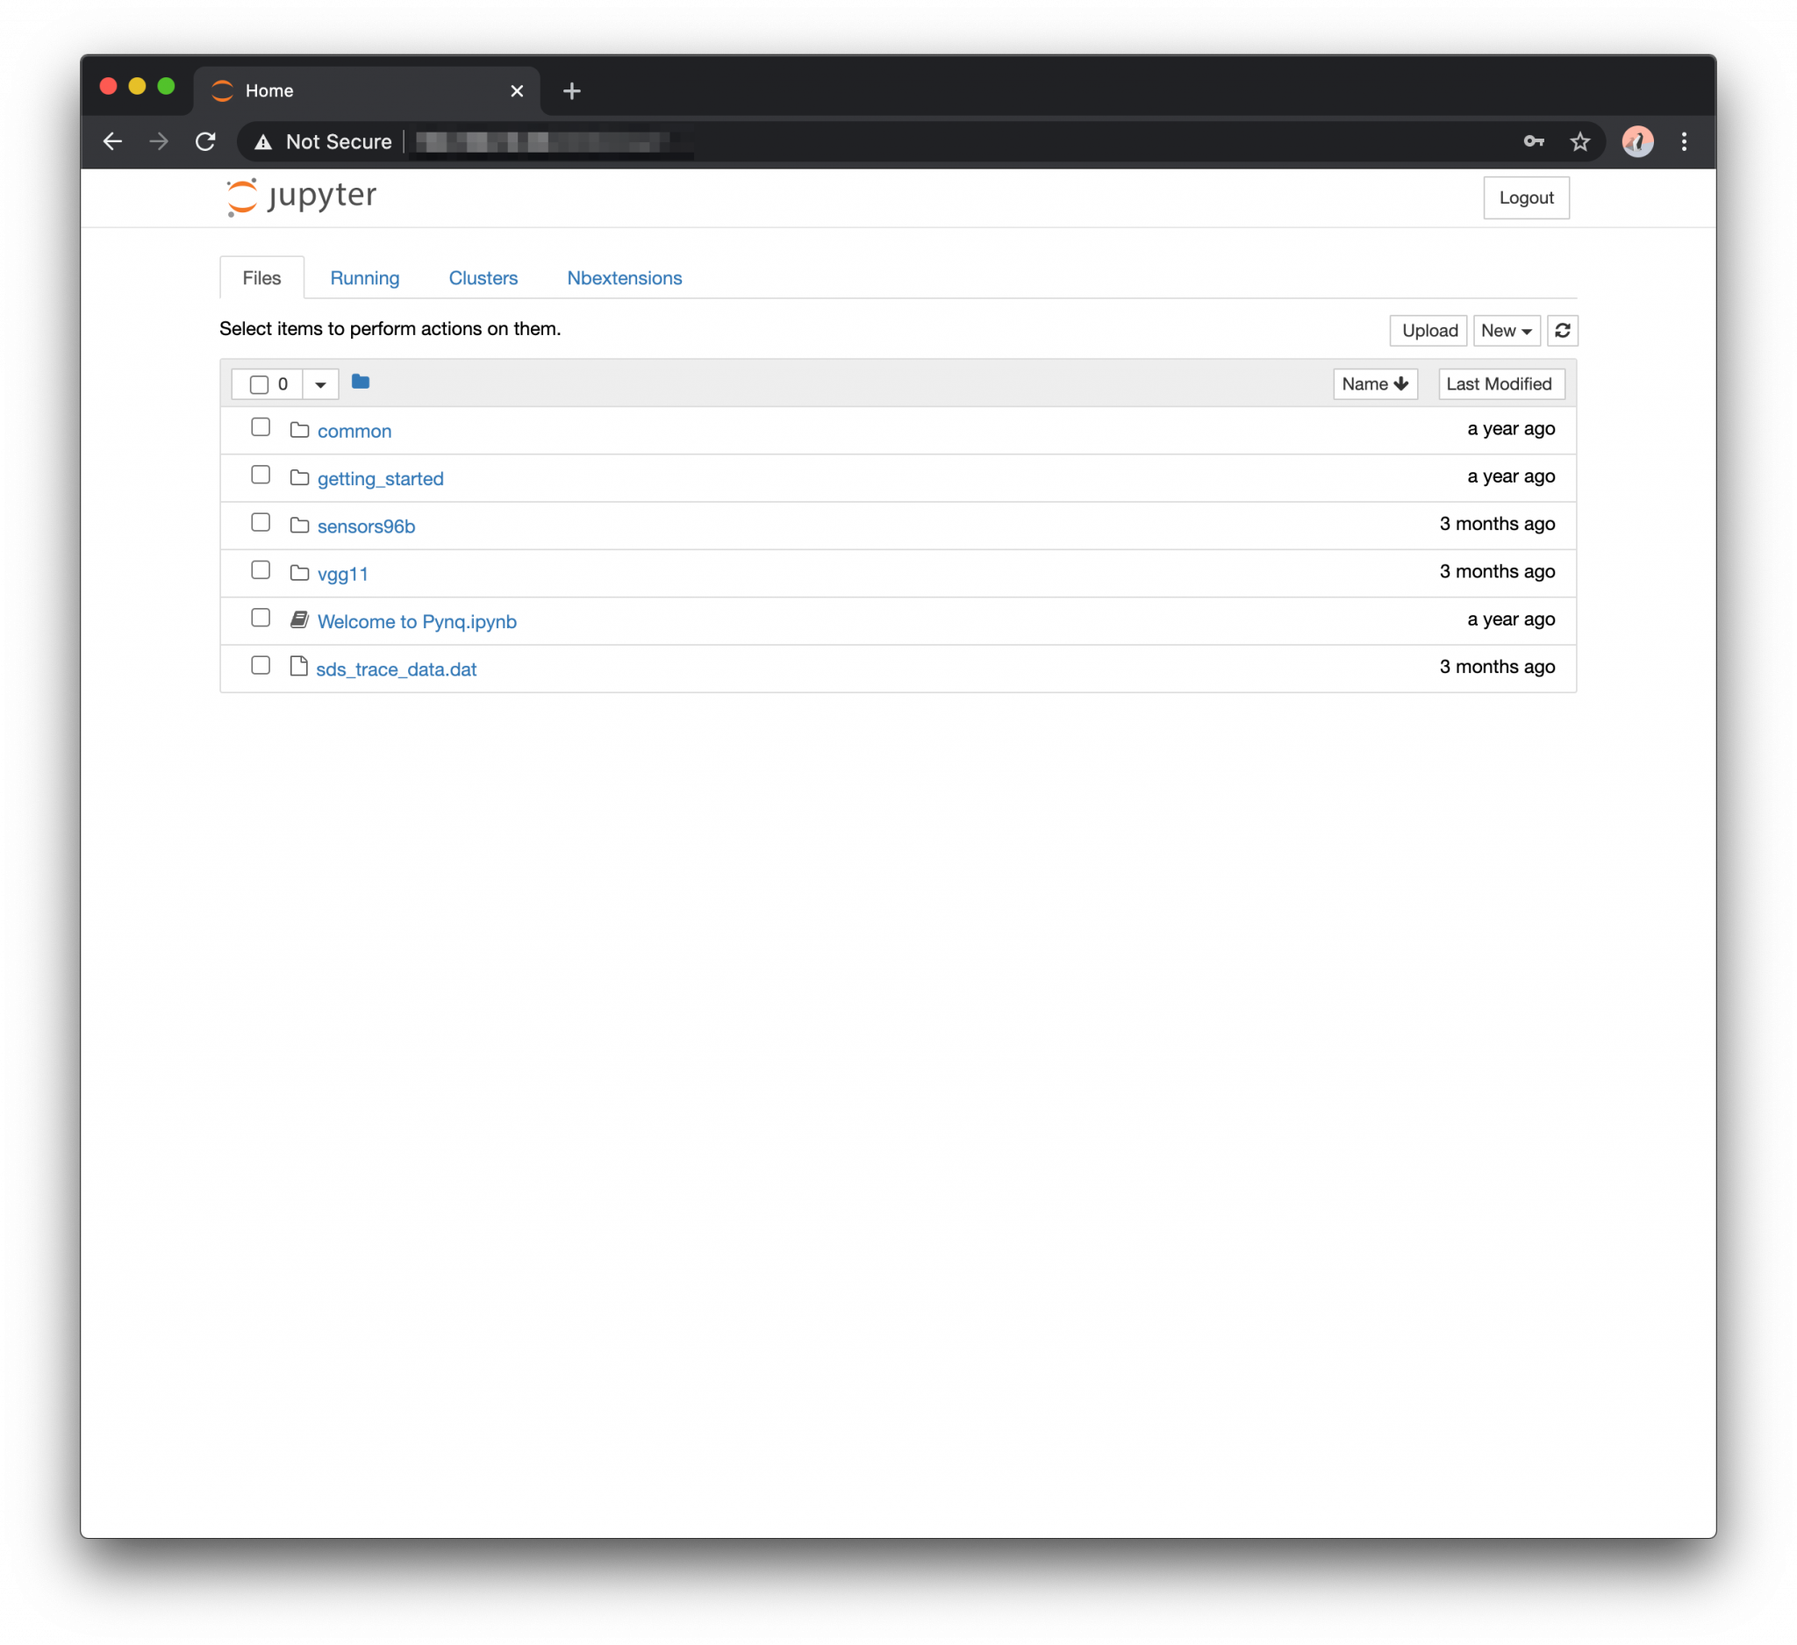Open the Nbextensions tab

[624, 278]
